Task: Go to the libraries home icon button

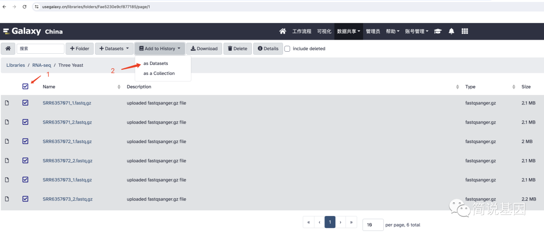Action: pos(8,49)
